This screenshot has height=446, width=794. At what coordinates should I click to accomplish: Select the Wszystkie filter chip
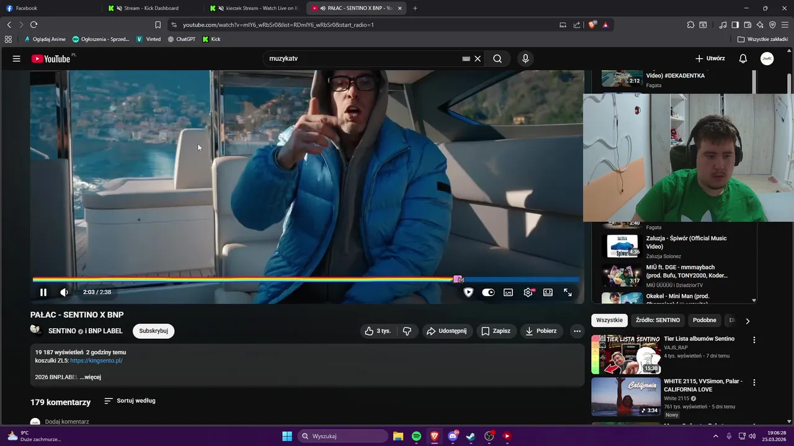point(609,320)
